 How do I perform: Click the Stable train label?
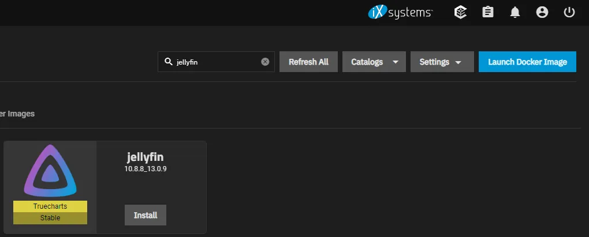(x=50, y=218)
